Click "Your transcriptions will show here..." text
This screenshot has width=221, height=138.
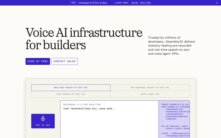click(x=90, y=109)
